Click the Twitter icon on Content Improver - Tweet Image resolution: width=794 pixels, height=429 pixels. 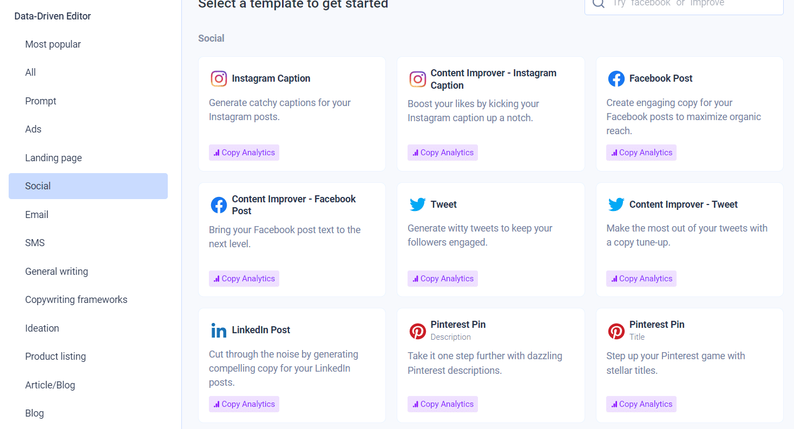tap(616, 204)
